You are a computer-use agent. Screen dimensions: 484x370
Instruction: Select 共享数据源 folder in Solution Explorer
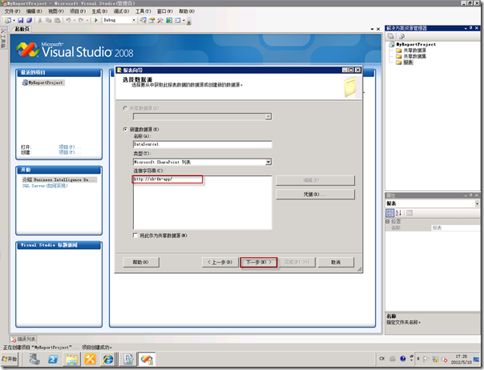click(414, 50)
